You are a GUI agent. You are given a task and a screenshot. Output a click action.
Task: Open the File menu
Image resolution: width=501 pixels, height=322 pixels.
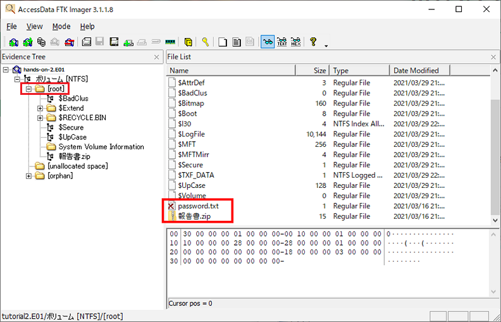click(11, 27)
